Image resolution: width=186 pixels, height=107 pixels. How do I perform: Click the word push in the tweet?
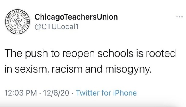point(36,54)
